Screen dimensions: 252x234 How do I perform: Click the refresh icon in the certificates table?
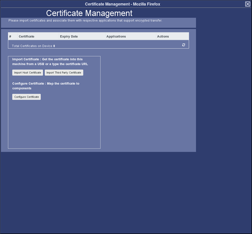coord(183,45)
